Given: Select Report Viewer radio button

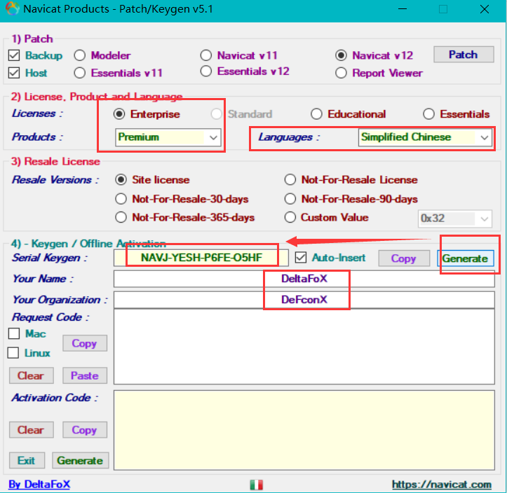Looking at the screenshot, I should 341,73.
